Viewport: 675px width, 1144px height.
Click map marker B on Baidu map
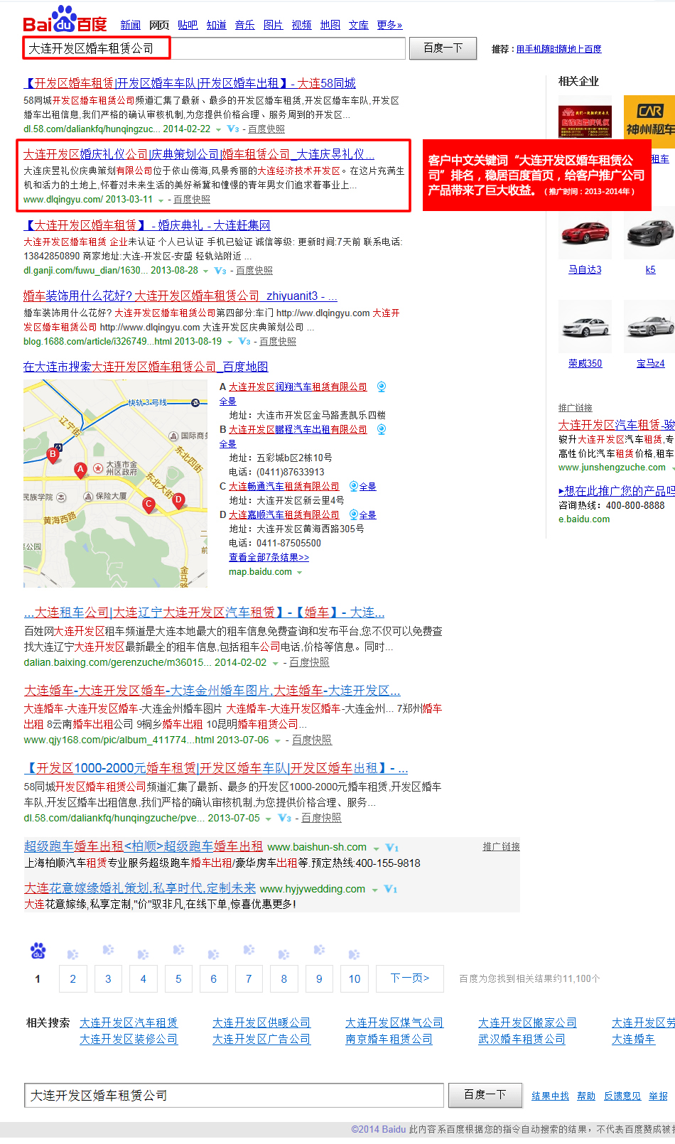pos(53,455)
